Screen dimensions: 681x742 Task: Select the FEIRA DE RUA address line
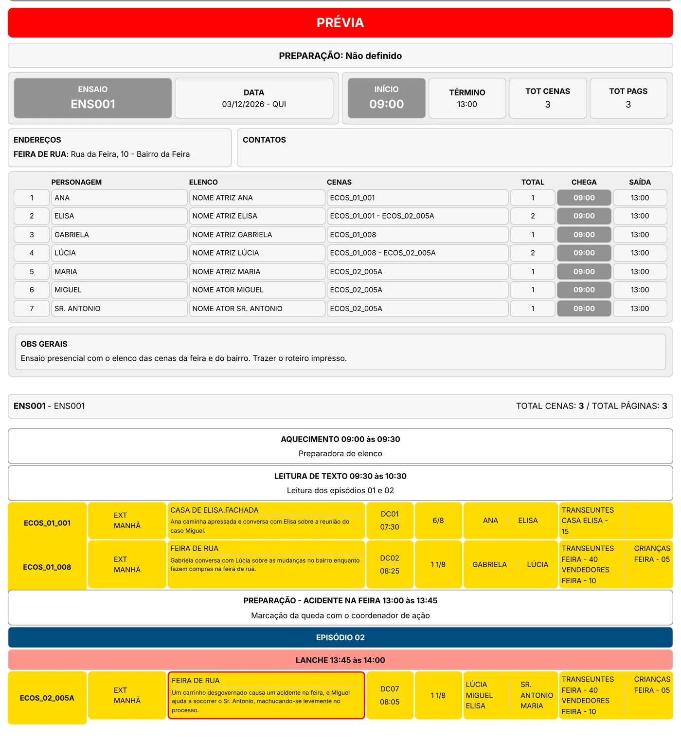pos(102,154)
